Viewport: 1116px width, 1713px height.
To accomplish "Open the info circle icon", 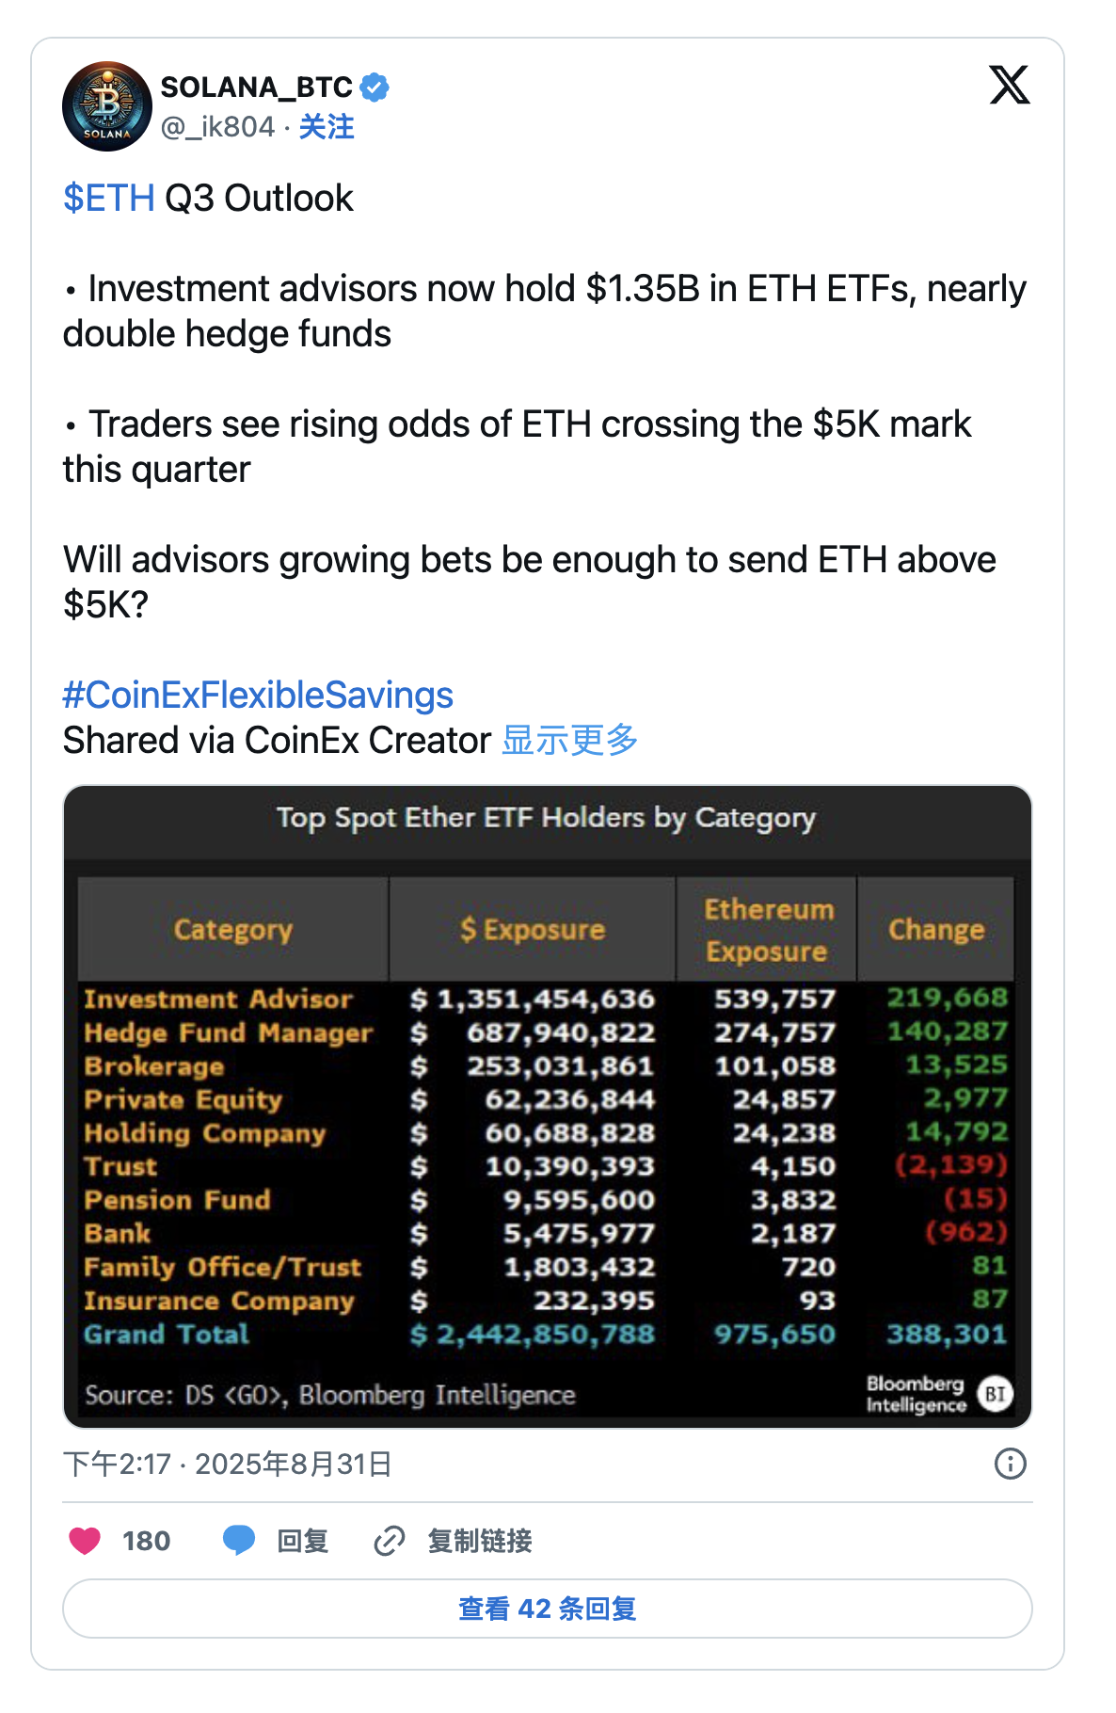I will pyautogui.click(x=1010, y=1464).
